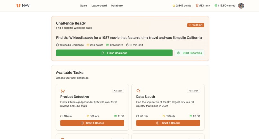Click the Data Sleuth card title

click(146, 97)
